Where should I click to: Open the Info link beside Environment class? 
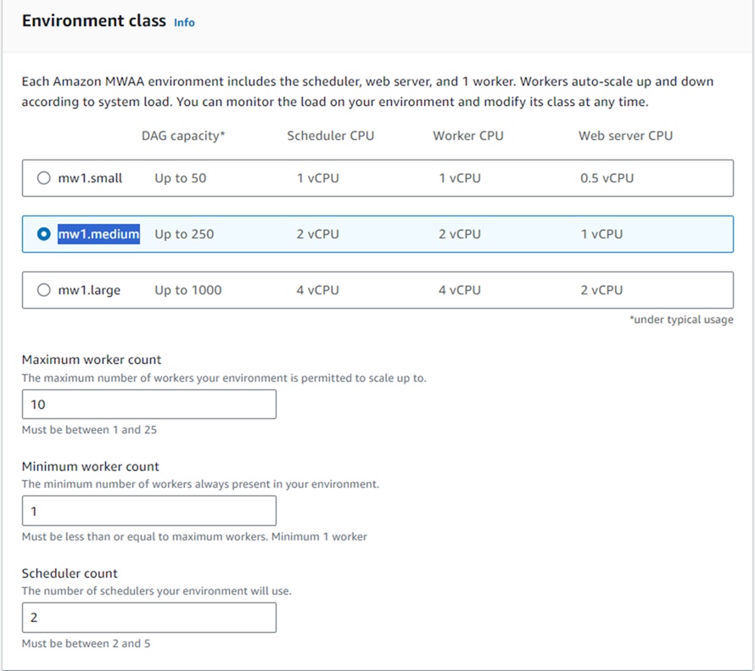pyautogui.click(x=184, y=23)
